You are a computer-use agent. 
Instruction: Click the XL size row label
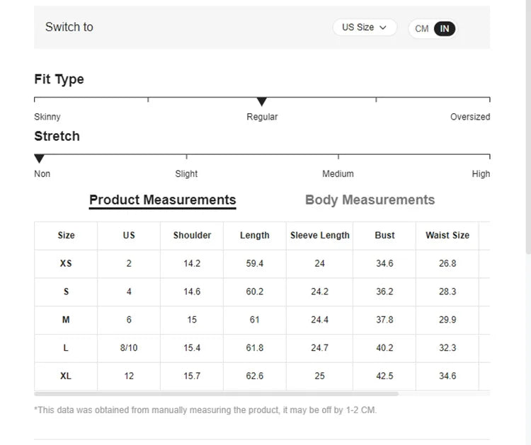pos(66,376)
